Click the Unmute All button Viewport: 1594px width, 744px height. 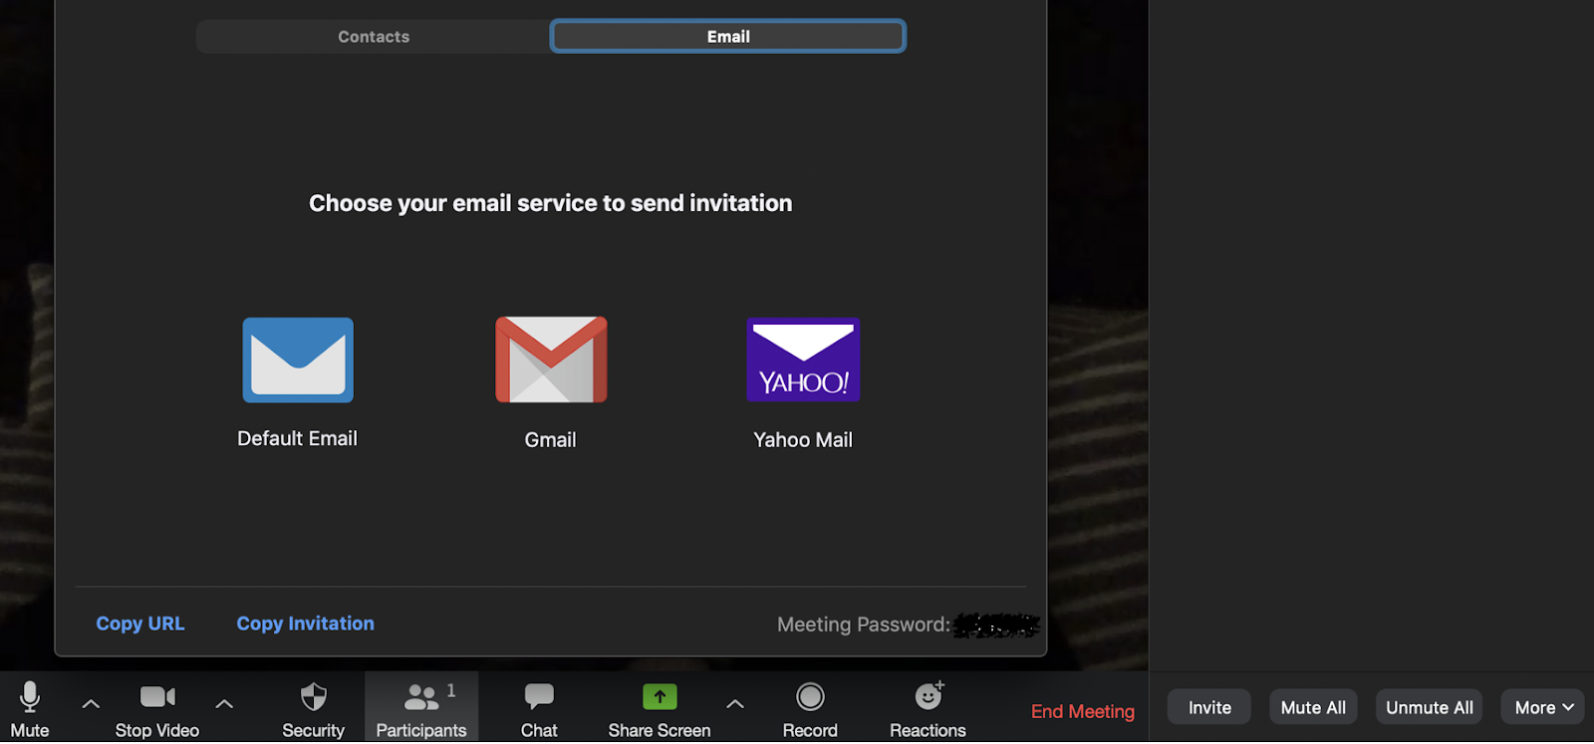click(x=1430, y=708)
